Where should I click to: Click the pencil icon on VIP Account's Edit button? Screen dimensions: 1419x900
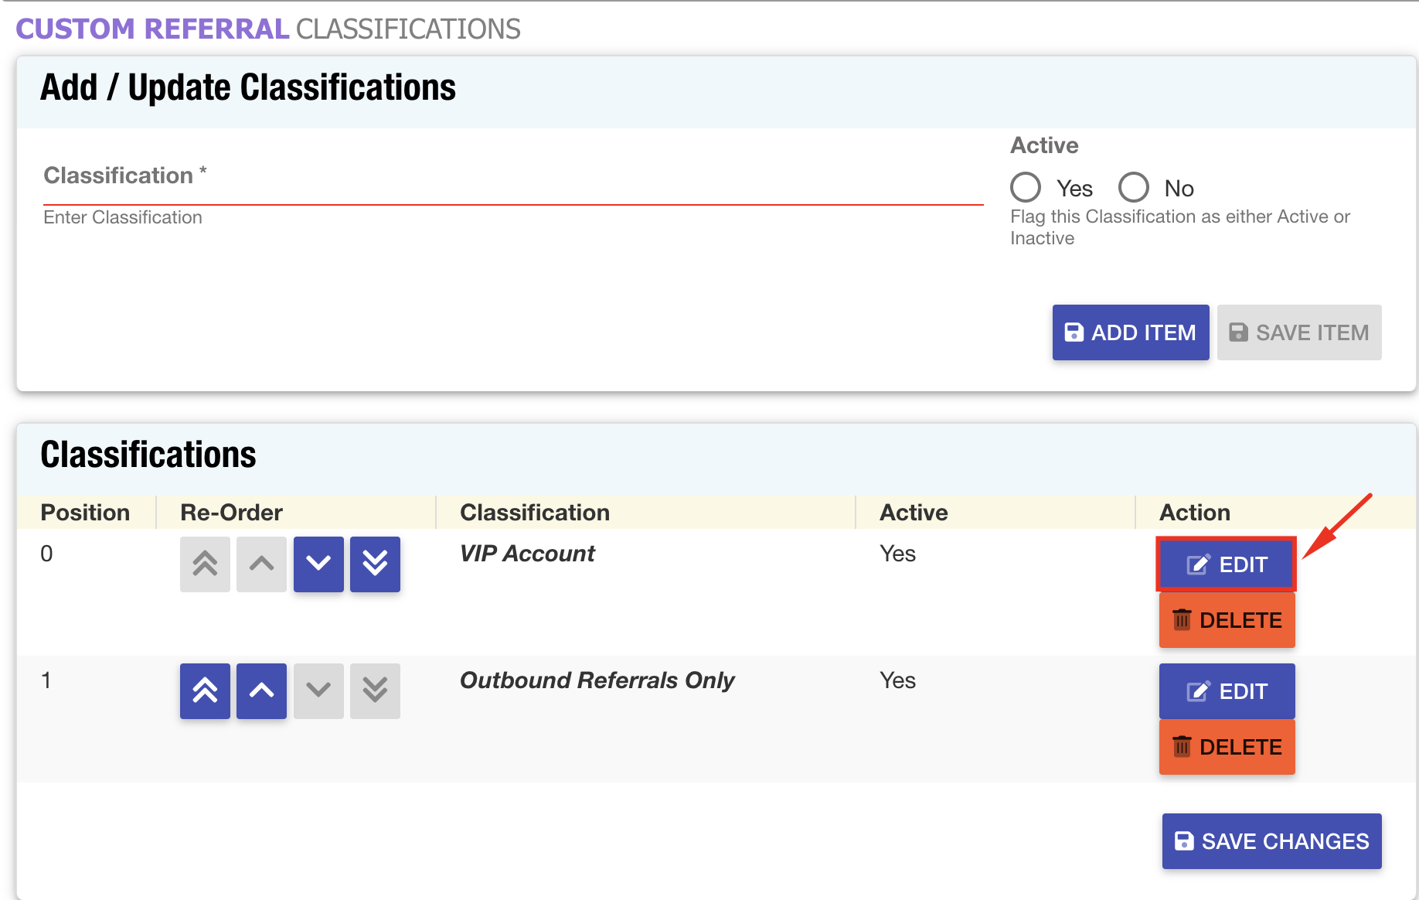pos(1196,564)
